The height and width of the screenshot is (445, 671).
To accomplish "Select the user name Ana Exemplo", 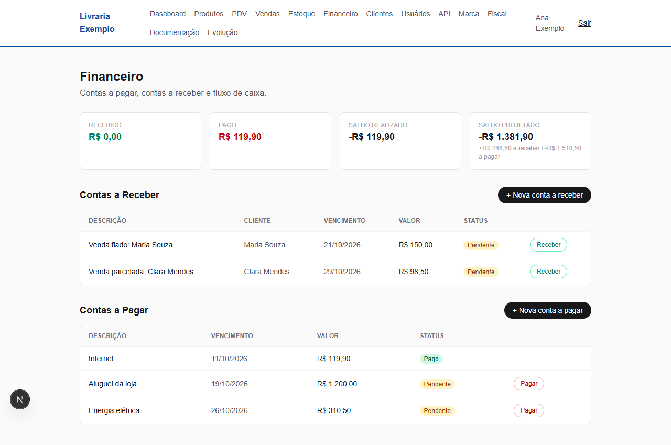I will coord(550,23).
